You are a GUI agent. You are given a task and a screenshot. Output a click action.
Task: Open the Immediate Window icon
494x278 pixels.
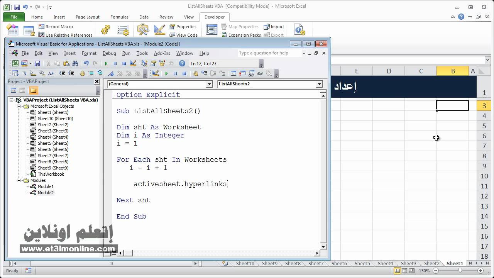[x=242, y=73]
